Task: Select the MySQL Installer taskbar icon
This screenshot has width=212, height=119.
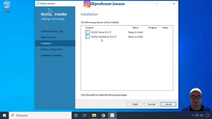Action: click(x=112, y=115)
